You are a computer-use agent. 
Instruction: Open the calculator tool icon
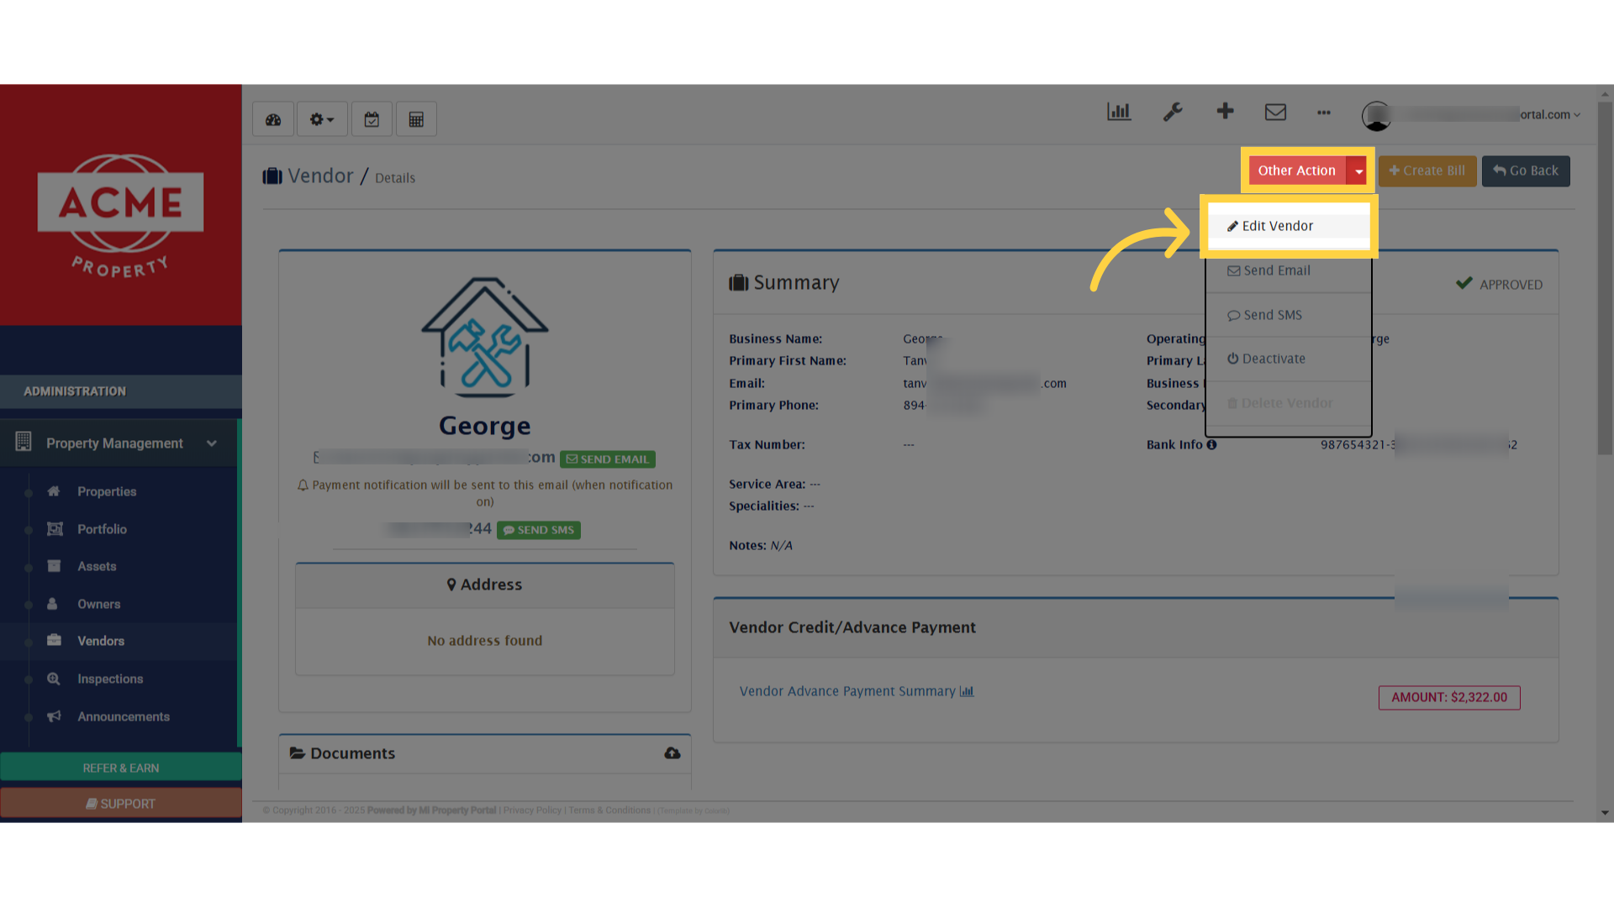[x=416, y=118]
